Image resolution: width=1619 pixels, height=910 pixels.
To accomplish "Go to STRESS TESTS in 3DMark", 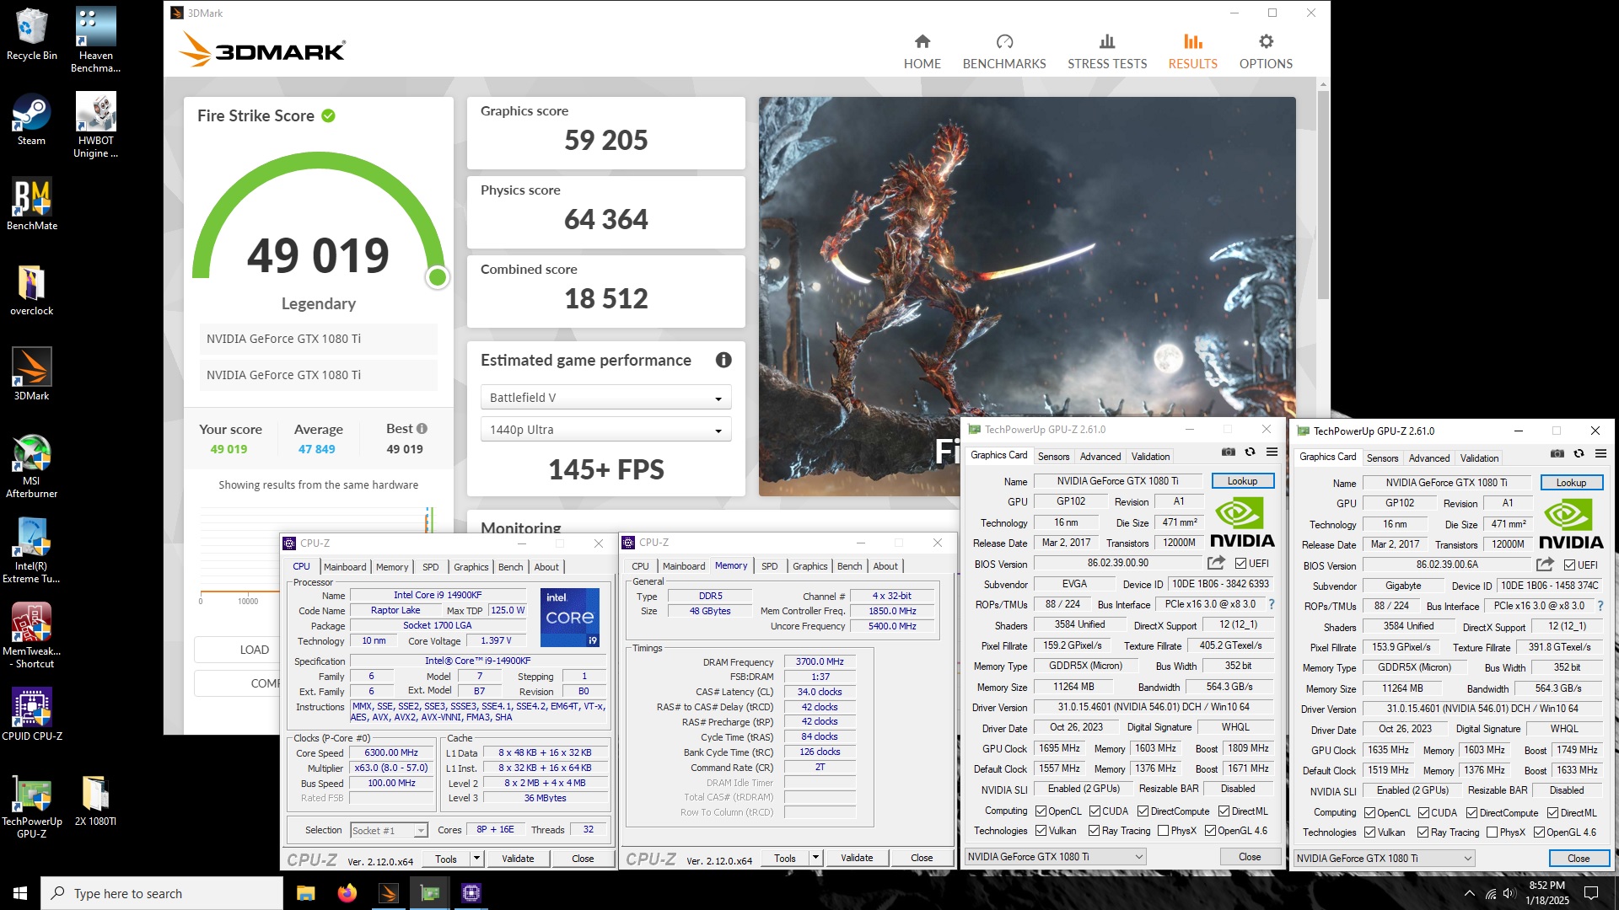I will [1106, 52].
